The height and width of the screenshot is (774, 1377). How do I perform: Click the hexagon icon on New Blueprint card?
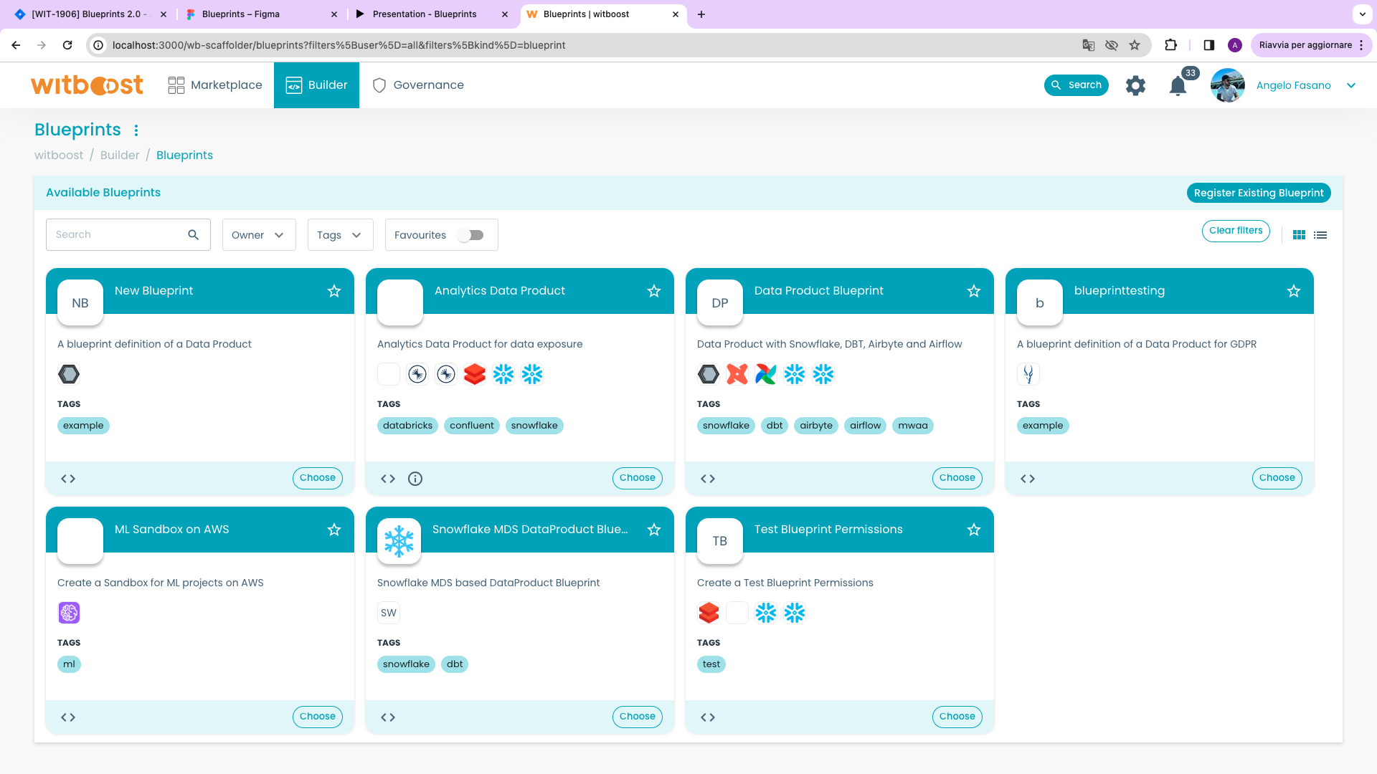69,373
